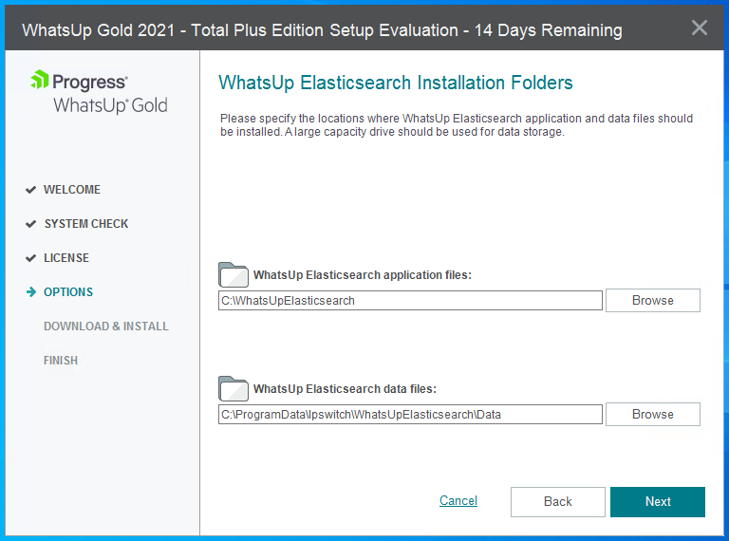The width and height of the screenshot is (729, 541).
Task: Browse for Elasticsearch application files folder
Action: click(653, 300)
